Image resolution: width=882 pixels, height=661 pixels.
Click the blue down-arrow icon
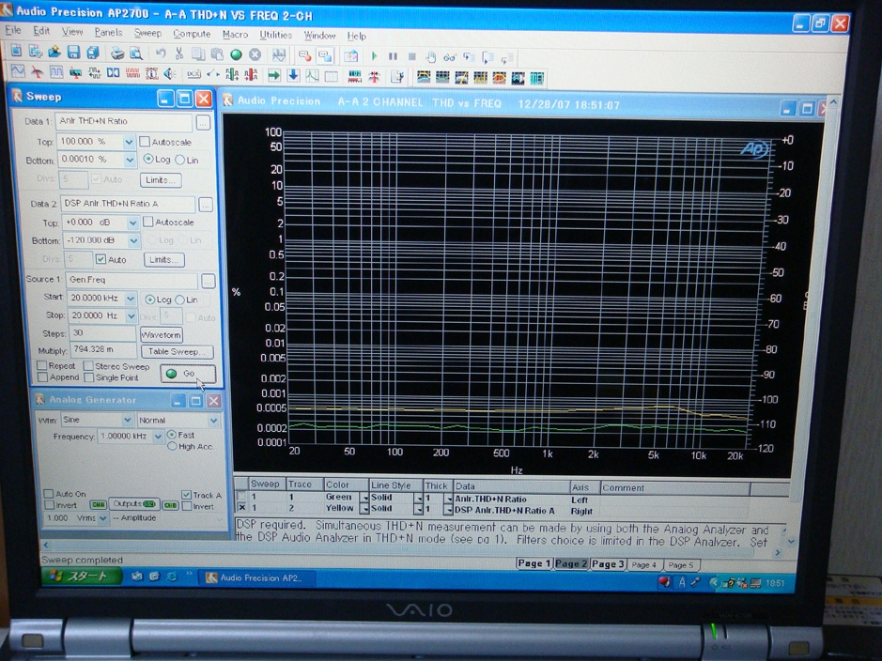[x=293, y=75]
